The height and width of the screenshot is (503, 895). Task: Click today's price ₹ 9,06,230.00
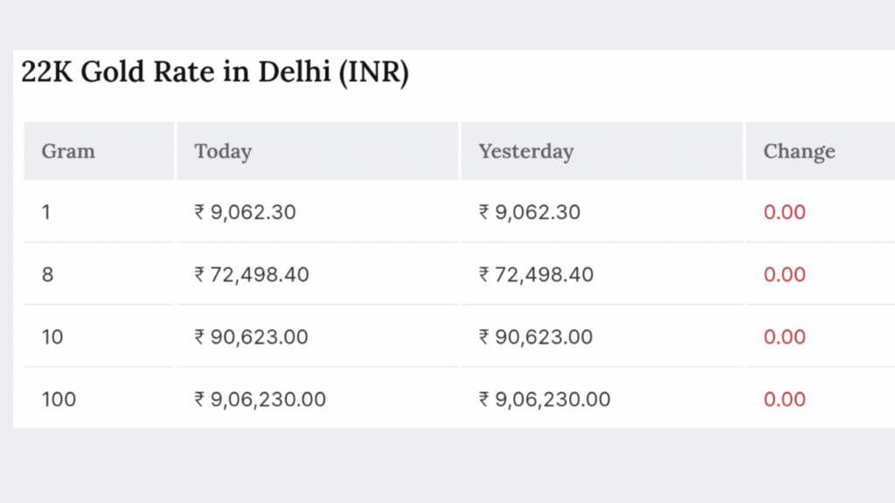[260, 399]
